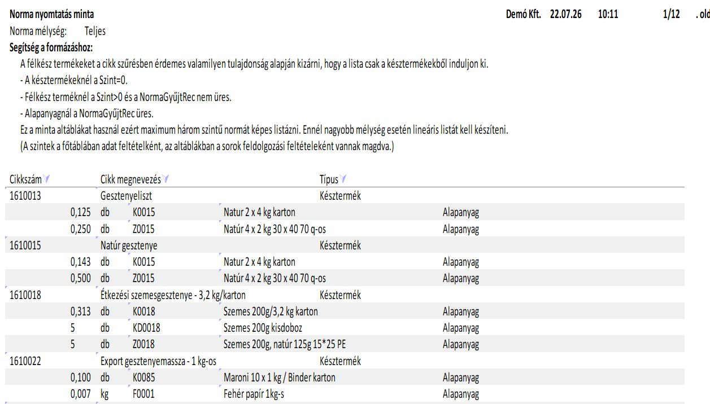Image resolution: width=710 pixels, height=404 pixels.
Task: Select article number 1610013
Action: [x=25, y=196]
